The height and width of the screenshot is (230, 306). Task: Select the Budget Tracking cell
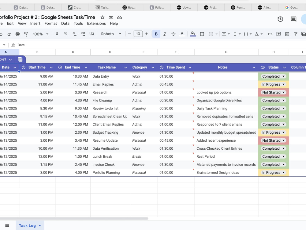110,132
